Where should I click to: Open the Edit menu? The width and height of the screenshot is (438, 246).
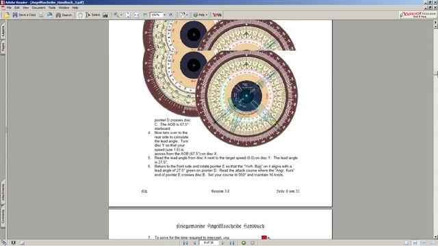pos(17,8)
